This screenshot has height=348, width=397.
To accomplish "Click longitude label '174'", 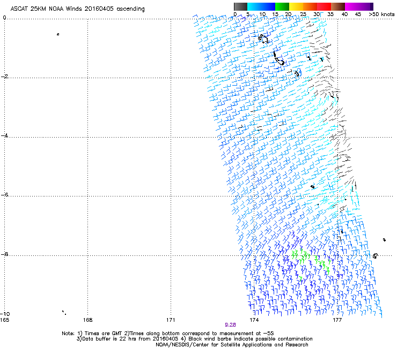I will pyautogui.click(x=254, y=320).
